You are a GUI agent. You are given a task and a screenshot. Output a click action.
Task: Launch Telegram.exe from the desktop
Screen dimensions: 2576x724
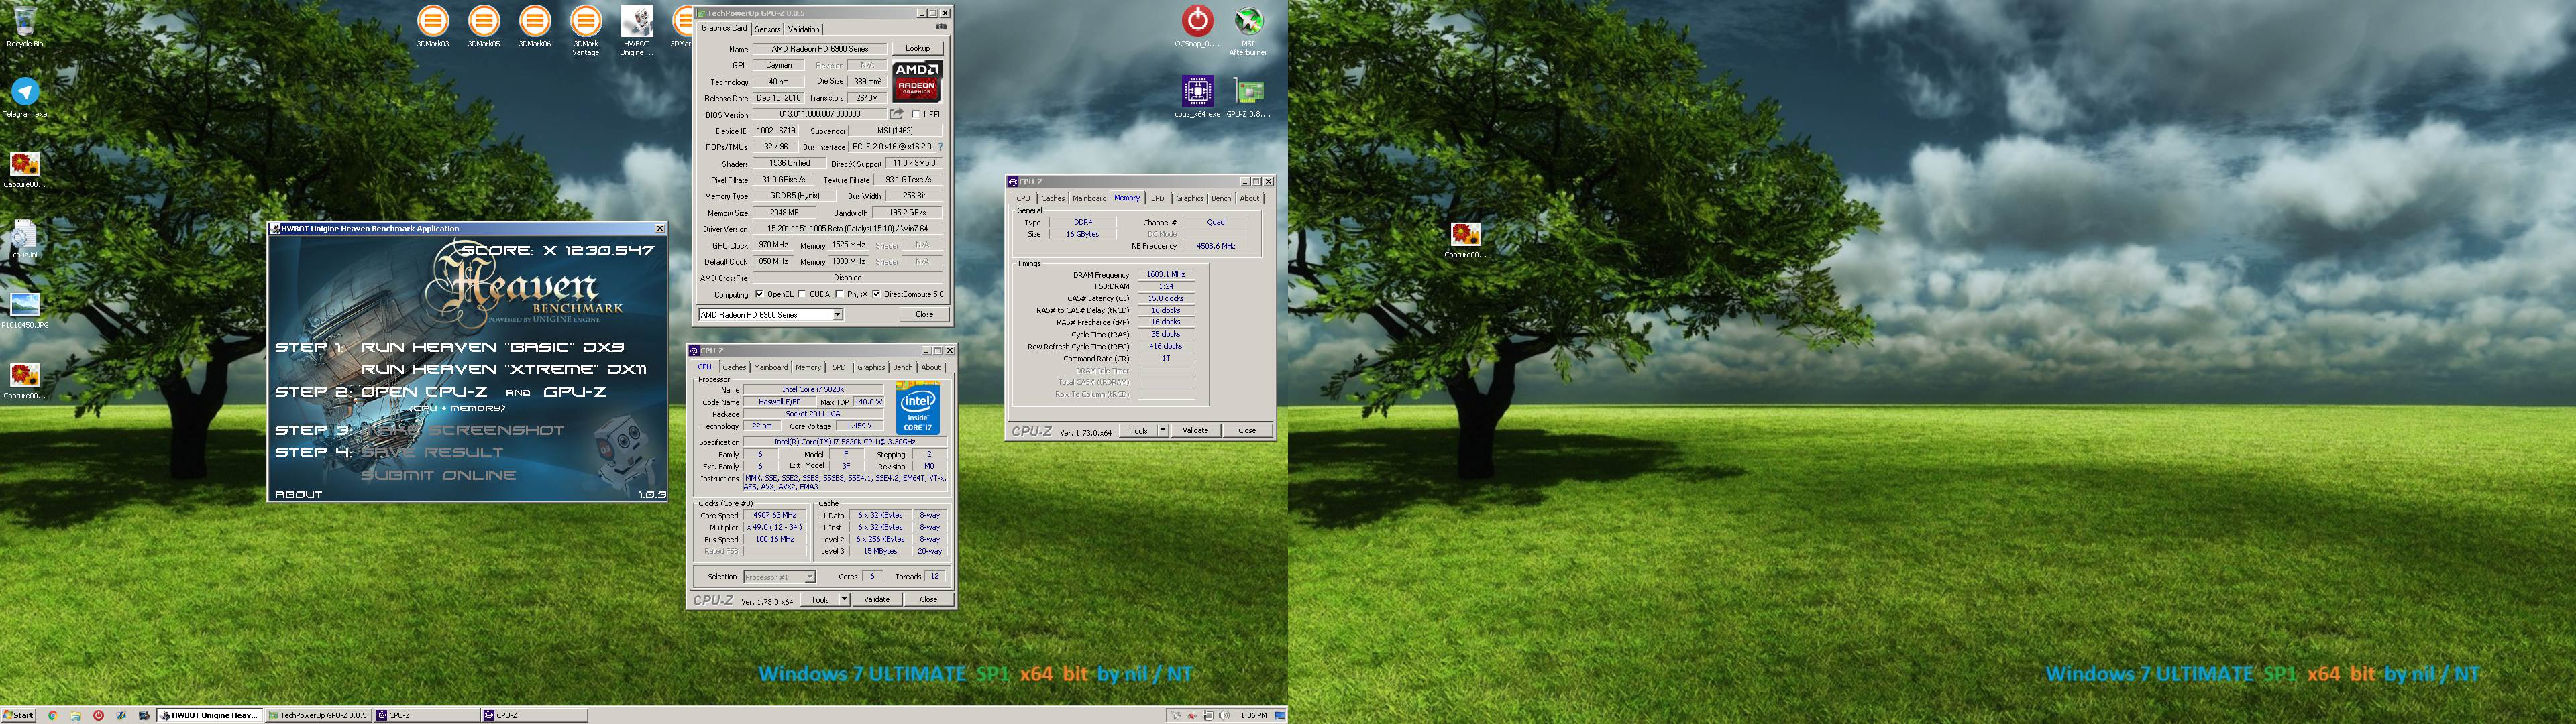click(x=25, y=97)
